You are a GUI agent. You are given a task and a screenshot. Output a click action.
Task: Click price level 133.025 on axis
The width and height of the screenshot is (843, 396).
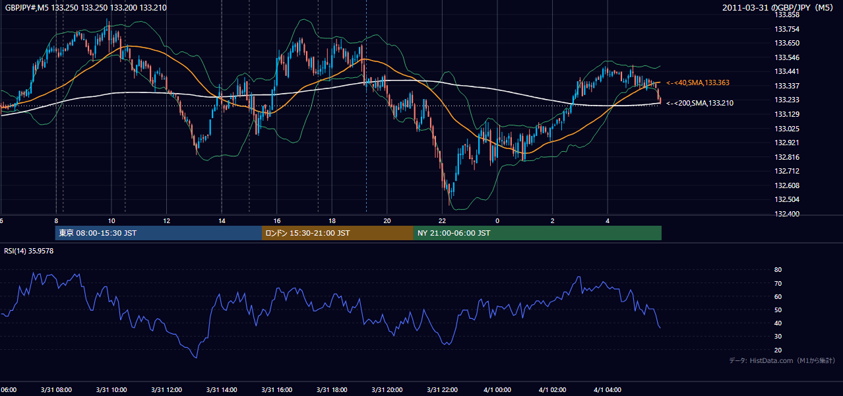(788, 129)
